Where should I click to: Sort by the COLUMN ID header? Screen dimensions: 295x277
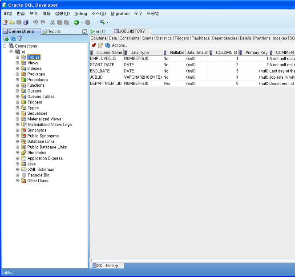pos(224,52)
